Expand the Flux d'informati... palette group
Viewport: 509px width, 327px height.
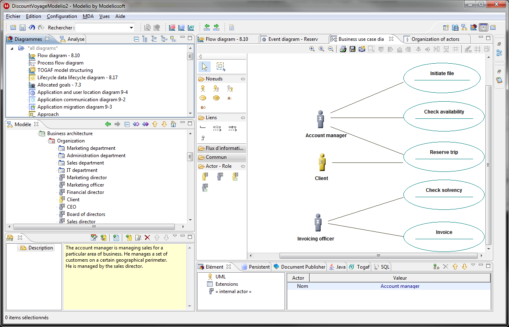(x=222, y=148)
